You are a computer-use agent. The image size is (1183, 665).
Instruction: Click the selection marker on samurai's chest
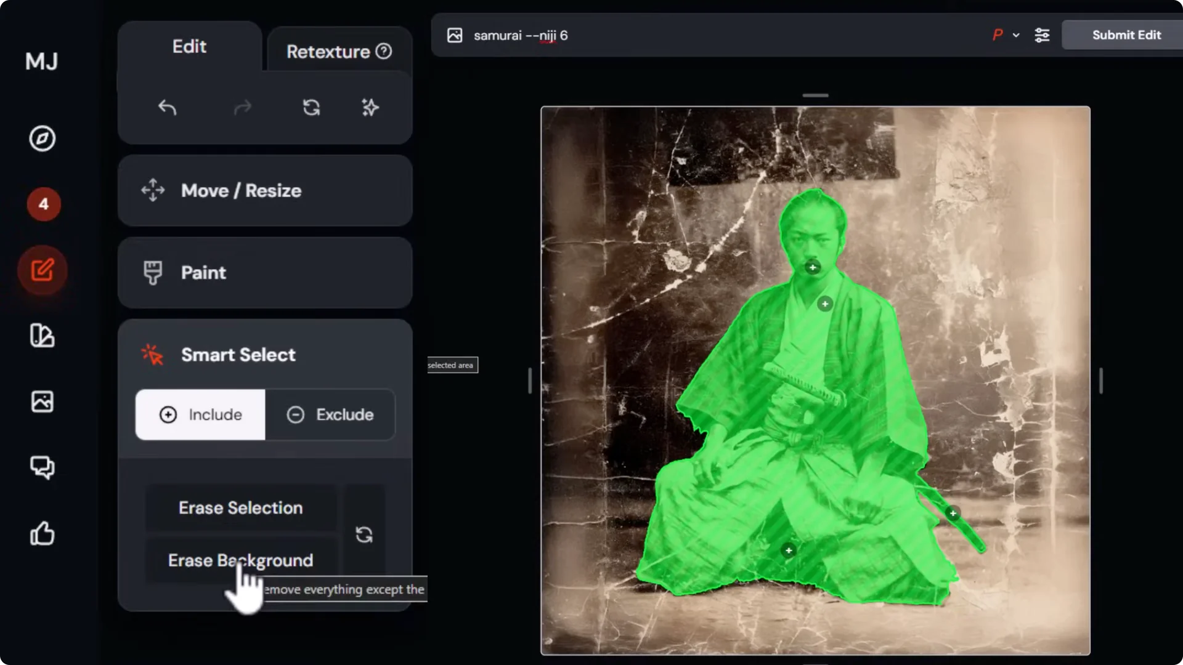point(825,304)
